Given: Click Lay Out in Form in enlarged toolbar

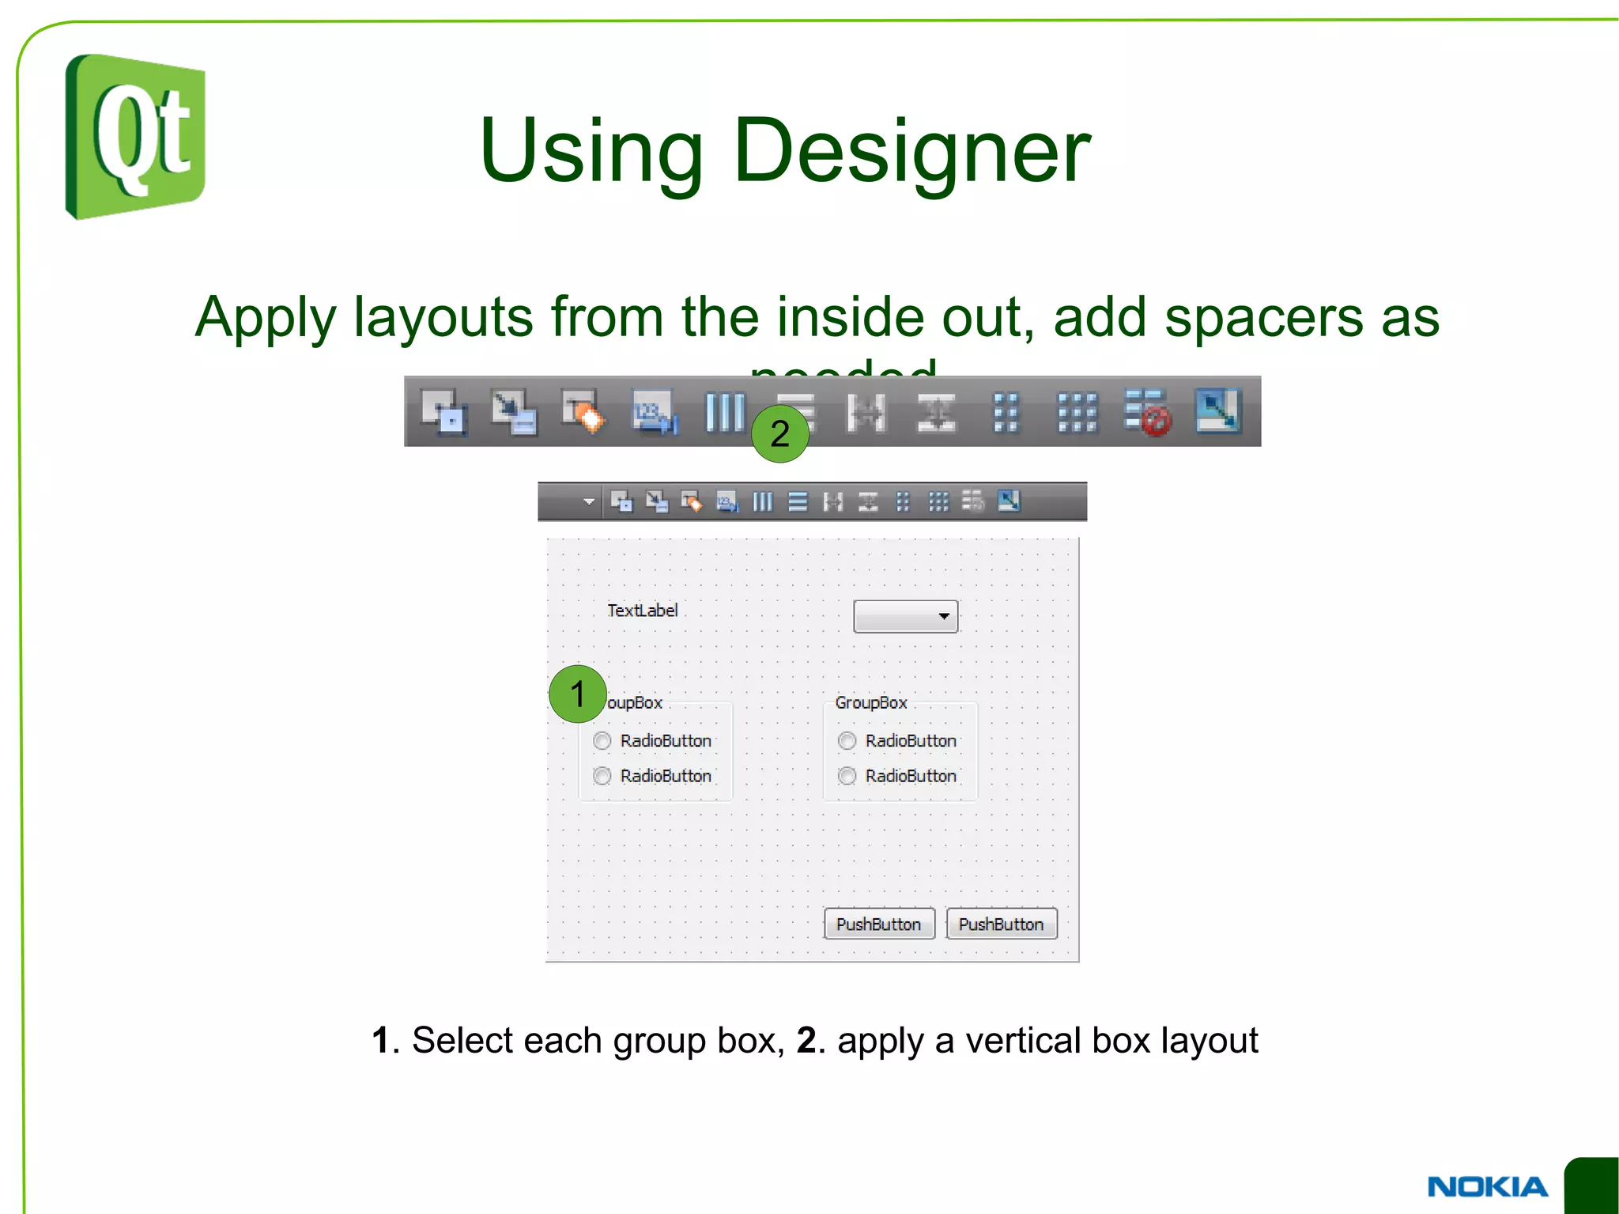Looking at the screenshot, I should (1006, 412).
